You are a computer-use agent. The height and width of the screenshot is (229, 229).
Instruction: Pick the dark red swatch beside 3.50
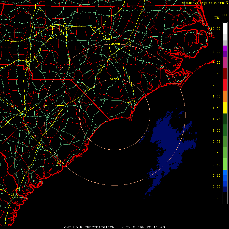coord(225,74)
